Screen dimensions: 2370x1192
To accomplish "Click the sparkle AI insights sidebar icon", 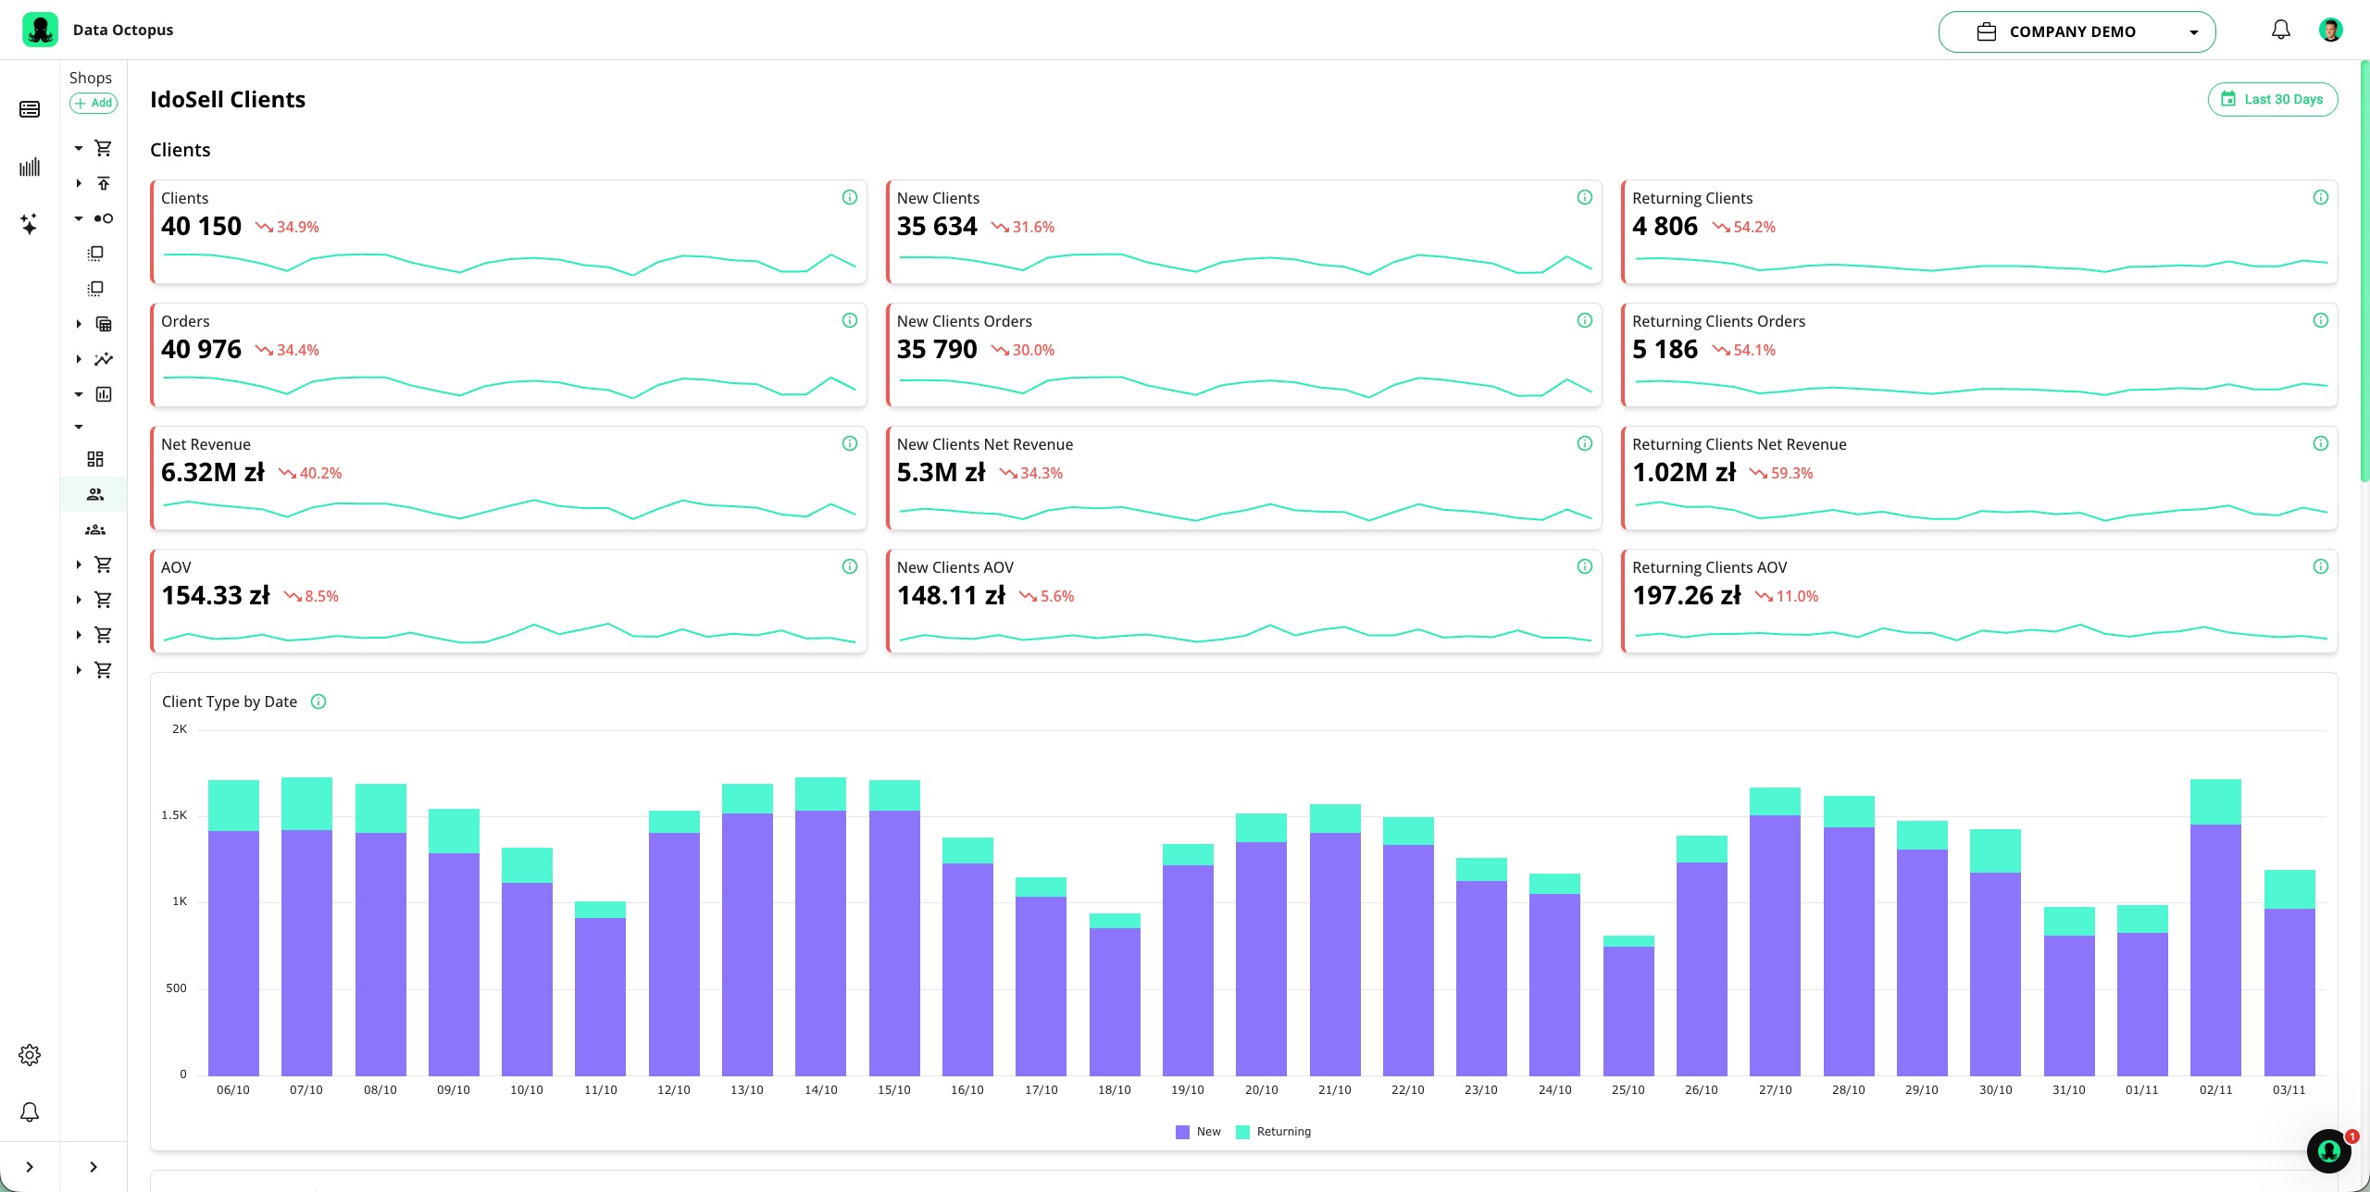I will (x=29, y=224).
